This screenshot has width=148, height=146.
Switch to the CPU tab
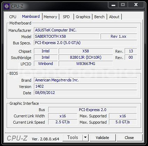coord(13,17)
